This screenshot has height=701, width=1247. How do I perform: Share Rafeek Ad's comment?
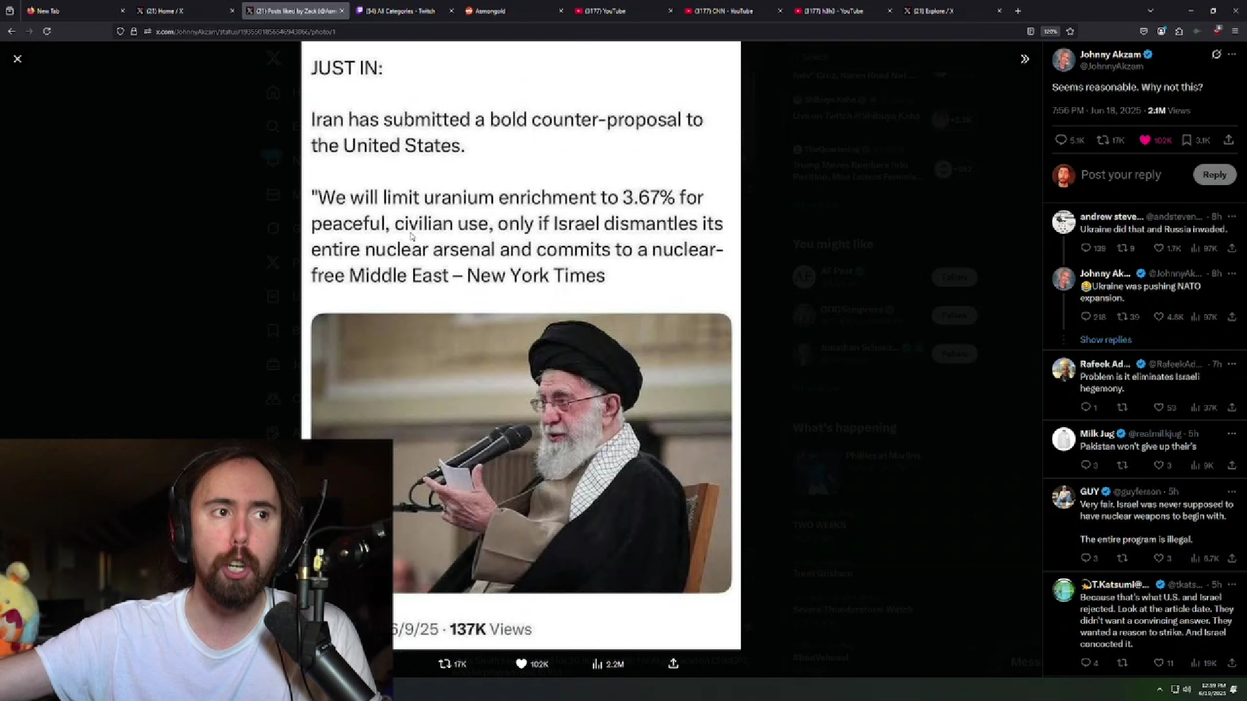tap(1232, 408)
